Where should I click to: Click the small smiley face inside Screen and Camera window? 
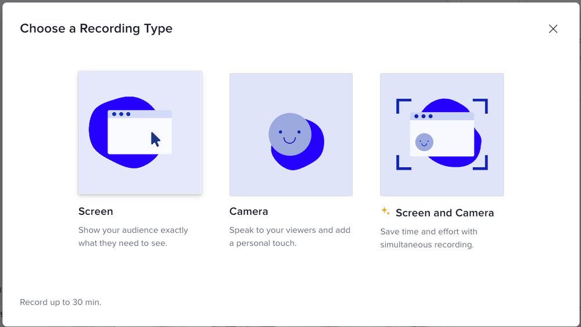(x=424, y=142)
